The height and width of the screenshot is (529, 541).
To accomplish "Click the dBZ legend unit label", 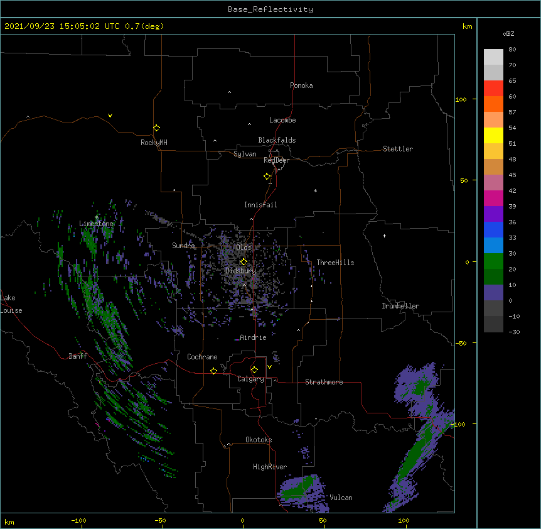I will tap(508, 34).
